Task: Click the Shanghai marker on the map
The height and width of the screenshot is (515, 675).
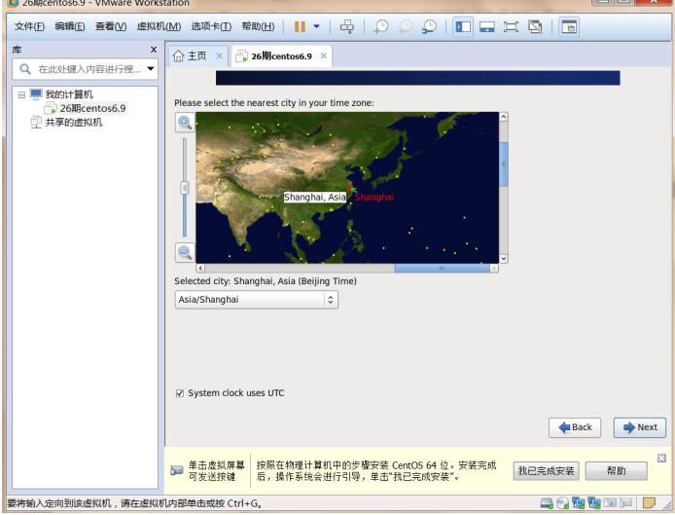Action: tap(351, 188)
